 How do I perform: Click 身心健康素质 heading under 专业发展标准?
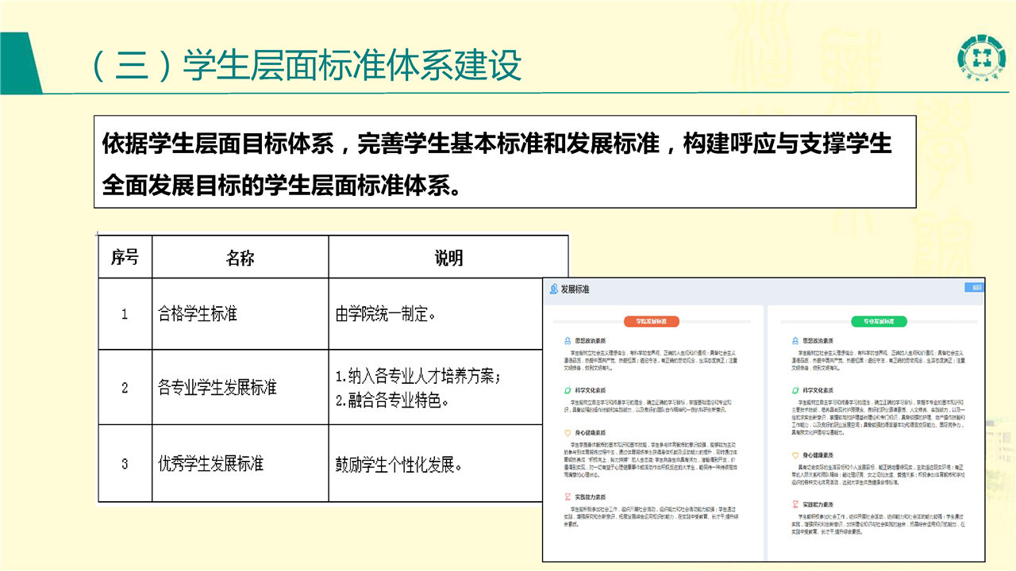tap(819, 455)
